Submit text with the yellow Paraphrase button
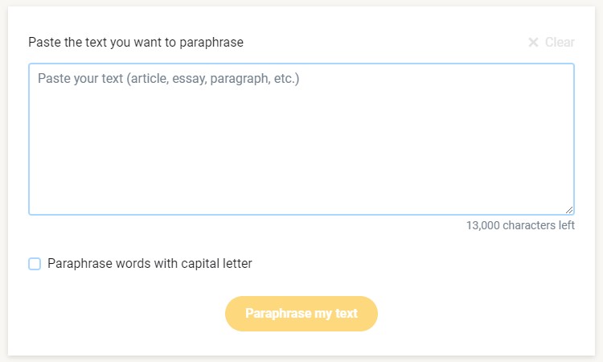Screen dimensions: 603x362 (301, 314)
